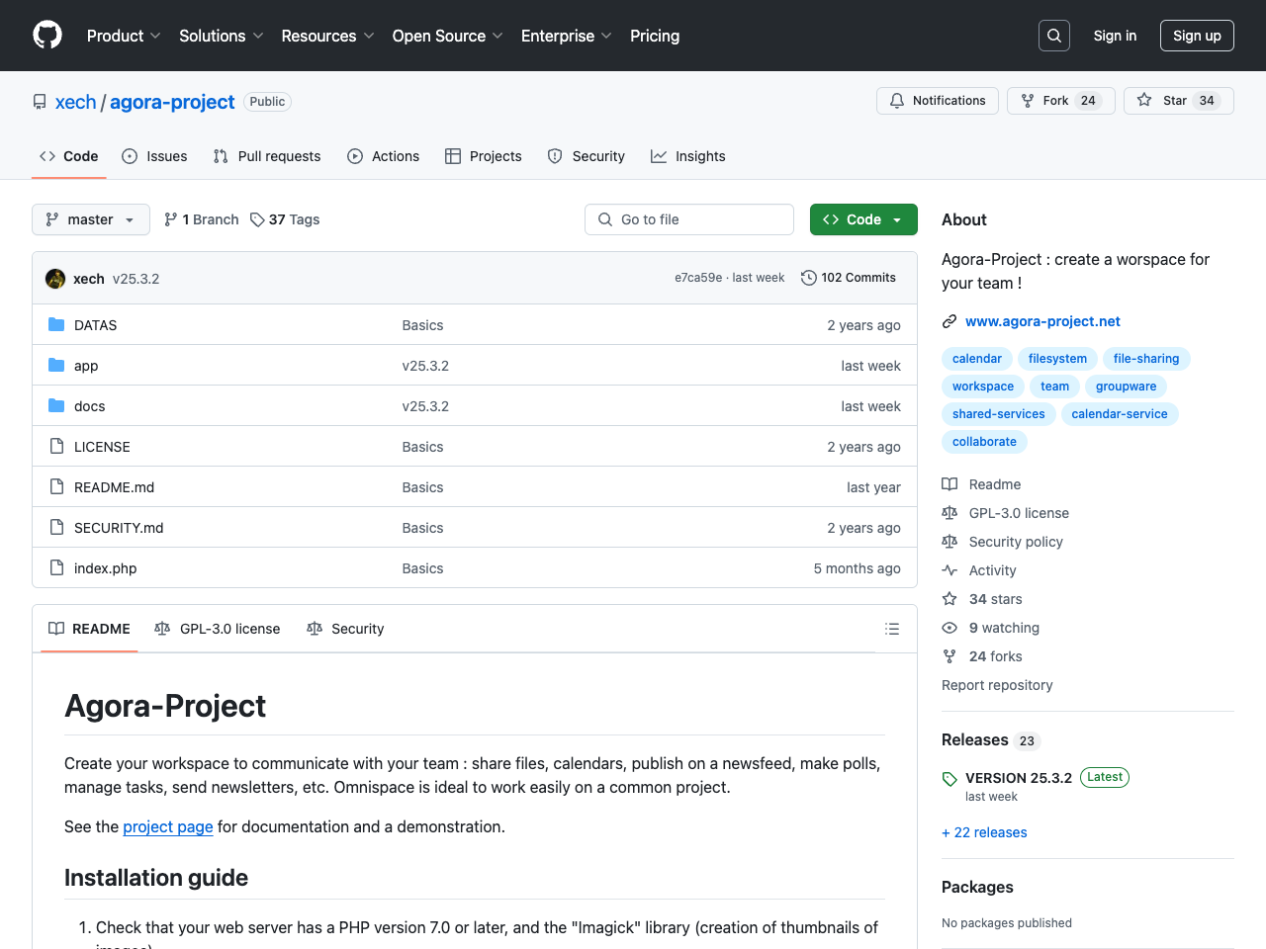Click the SECURITY.md file icon
The height and width of the screenshot is (949, 1266).
click(x=56, y=528)
